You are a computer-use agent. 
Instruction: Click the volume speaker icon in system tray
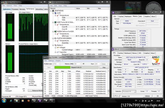pyautogui.click(x=146, y=101)
